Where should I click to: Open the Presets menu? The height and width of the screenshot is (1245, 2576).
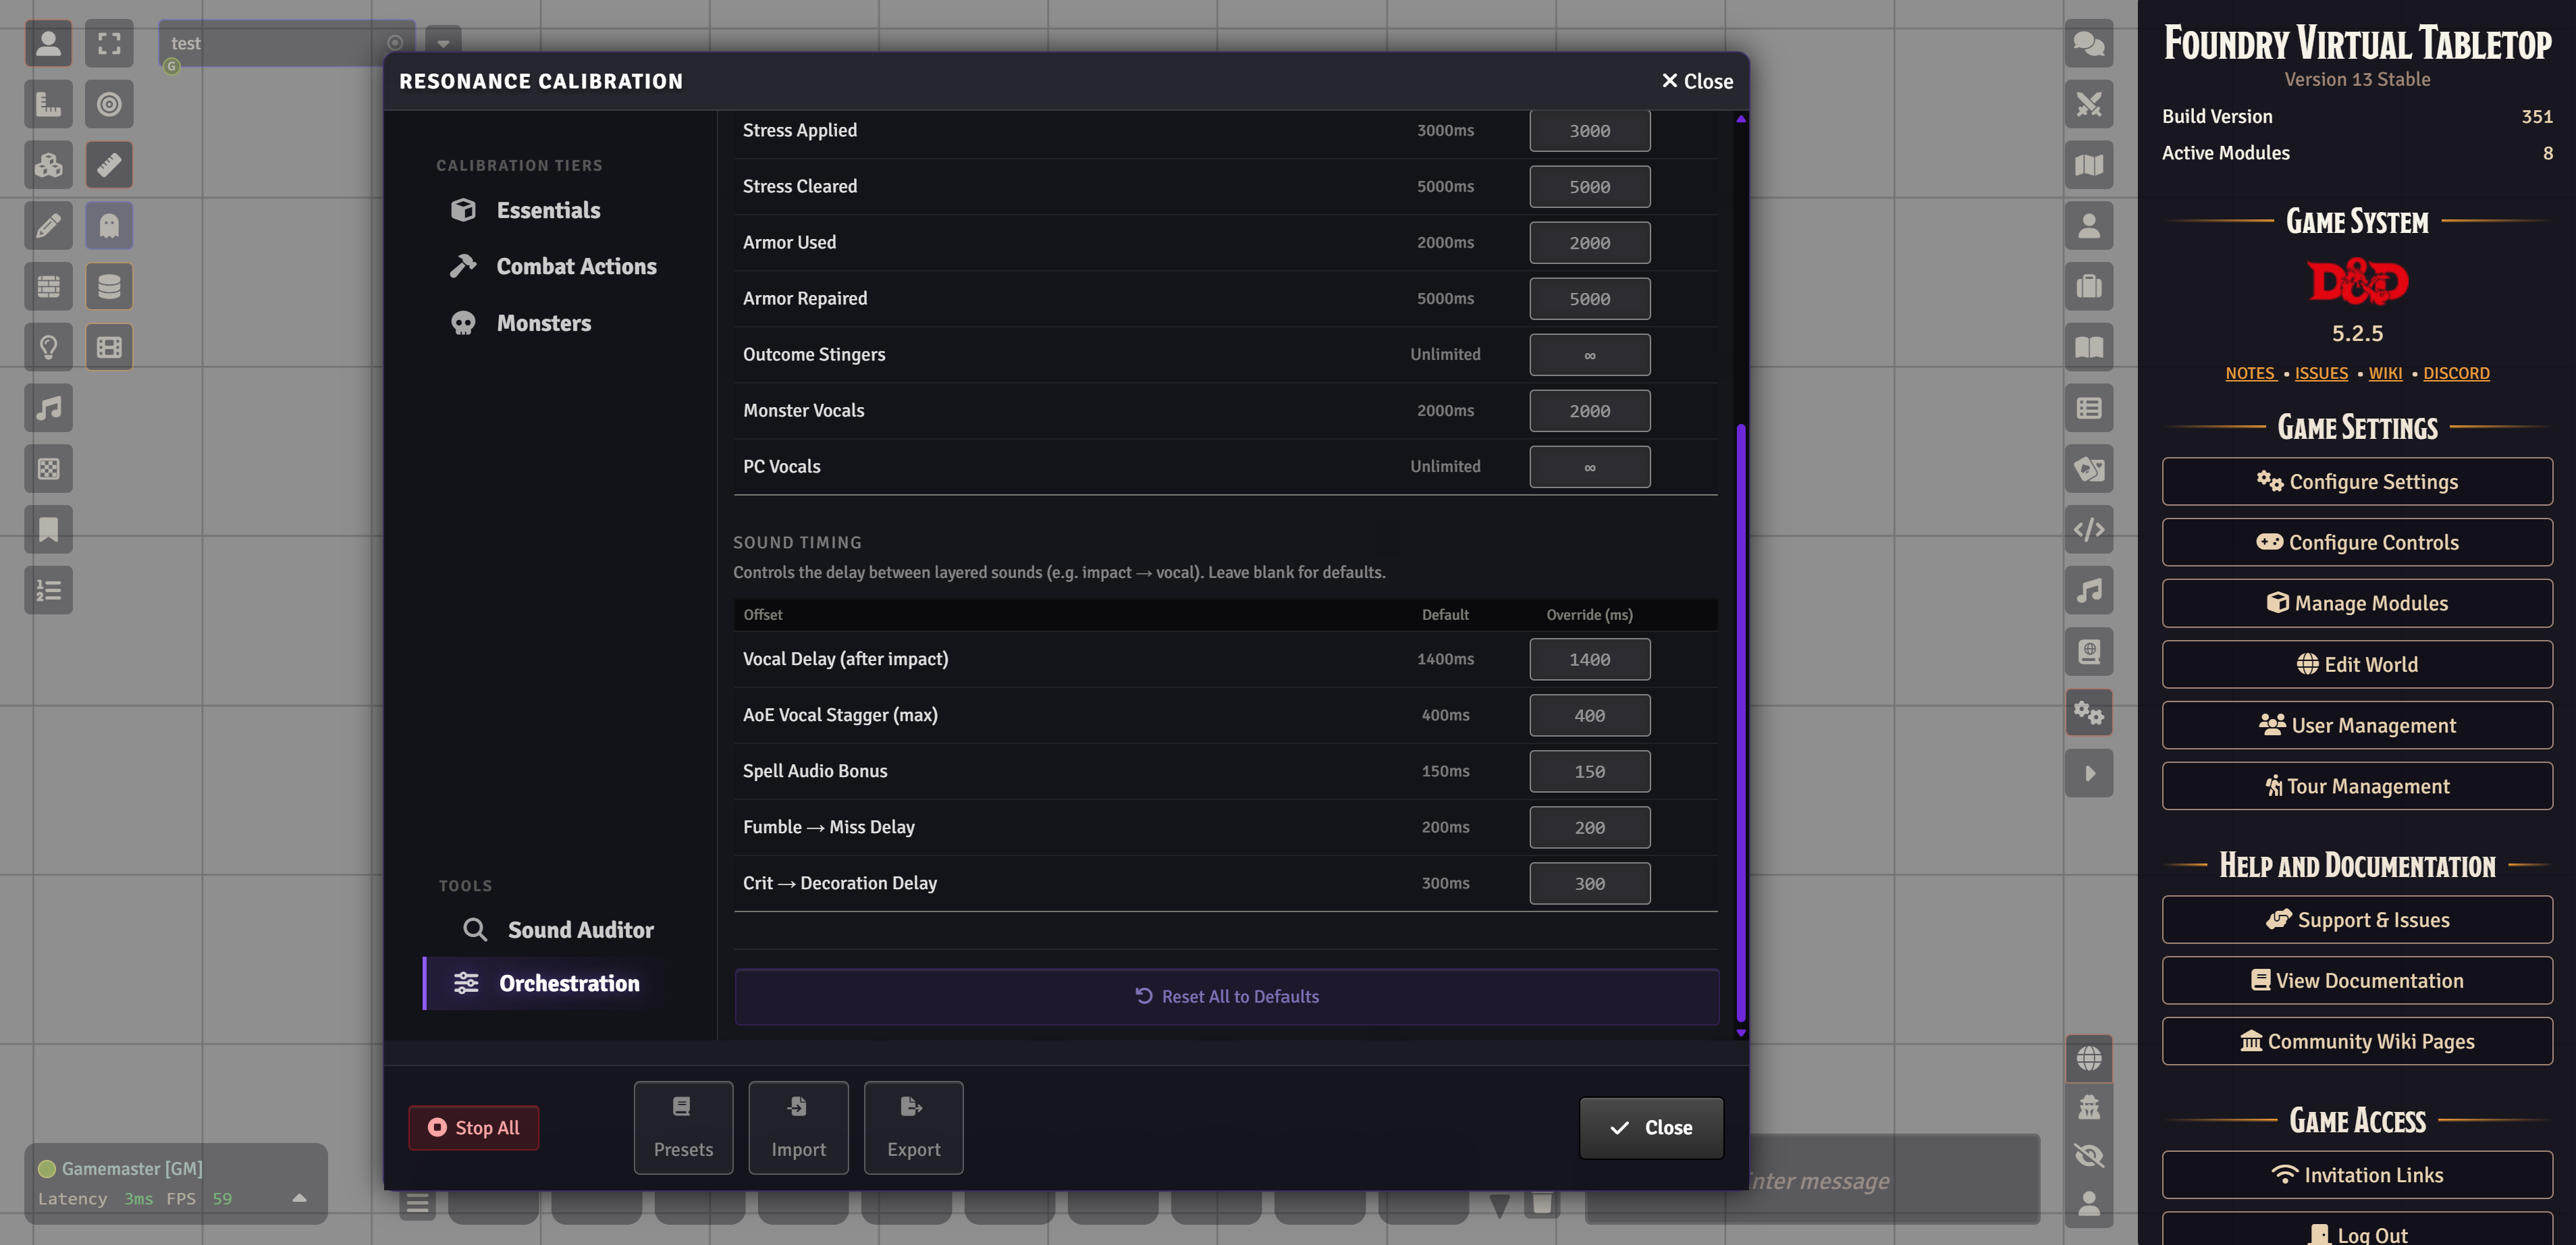click(x=683, y=1127)
